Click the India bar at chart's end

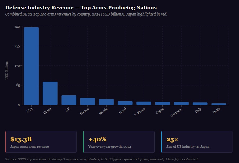click(x=219, y=104)
